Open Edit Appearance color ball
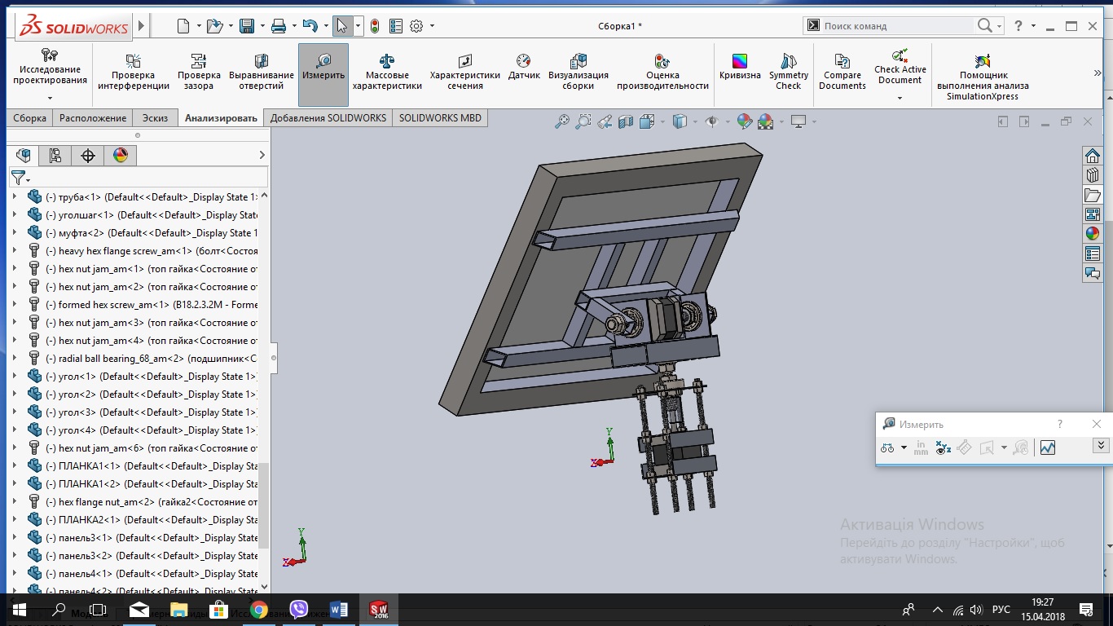Viewport: 1113px width, 626px height. click(x=744, y=122)
